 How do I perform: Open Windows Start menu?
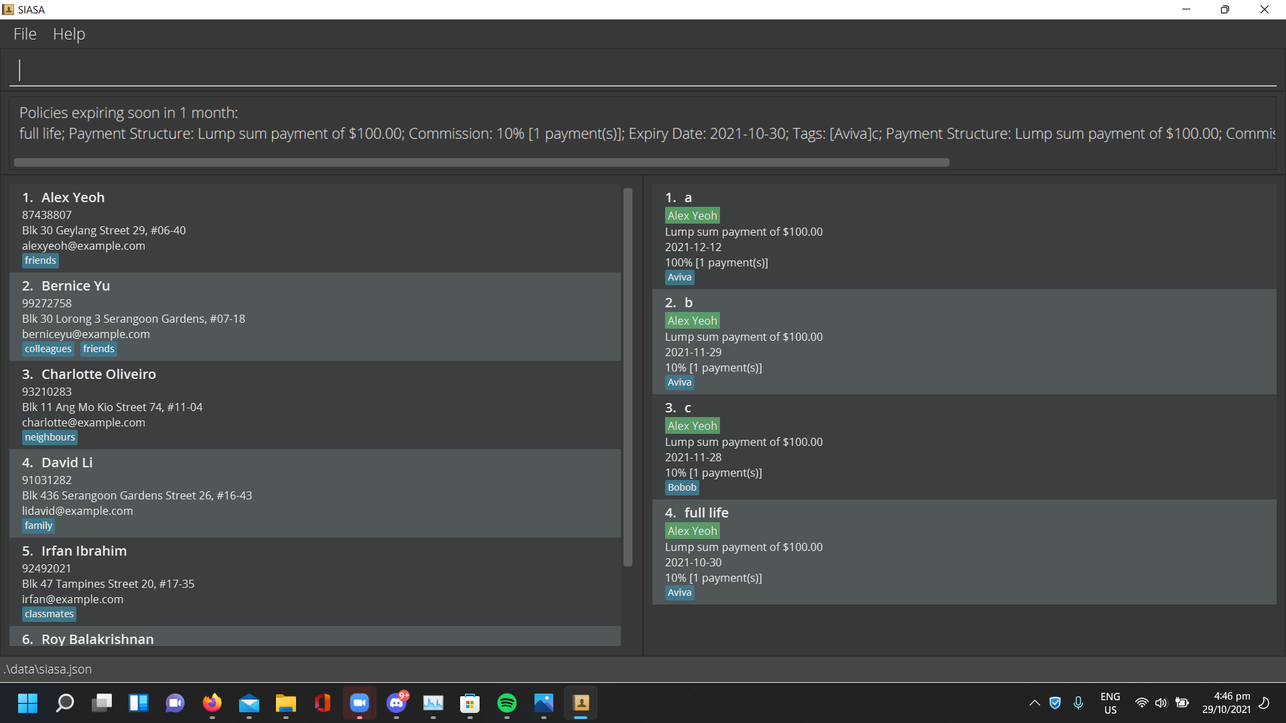tap(27, 703)
